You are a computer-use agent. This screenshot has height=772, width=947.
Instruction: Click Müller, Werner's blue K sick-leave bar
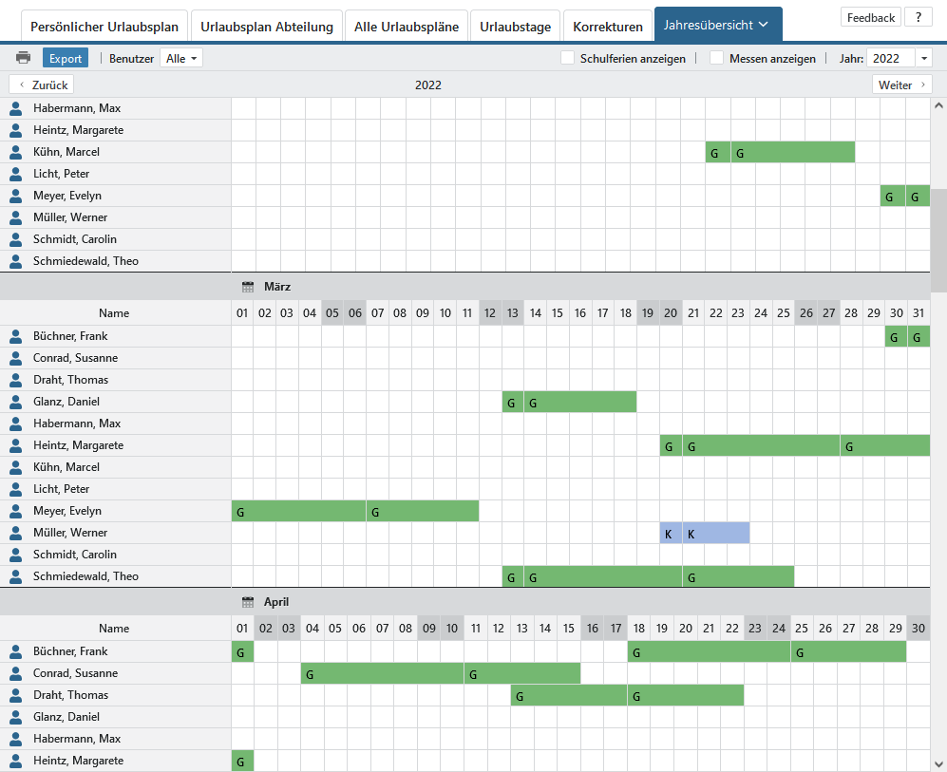click(x=705, y=533)
